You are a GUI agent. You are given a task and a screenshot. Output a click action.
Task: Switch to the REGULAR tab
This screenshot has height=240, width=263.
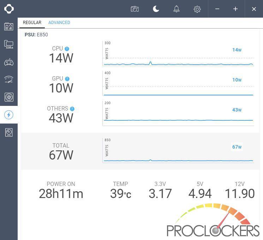tap(32, 23)
